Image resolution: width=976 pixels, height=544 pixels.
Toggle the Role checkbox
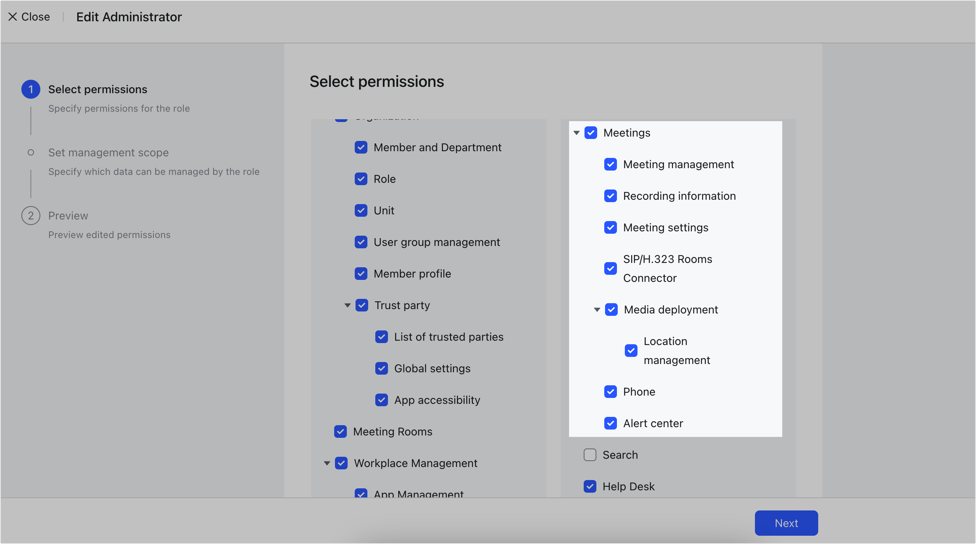(x=361, y=179)
